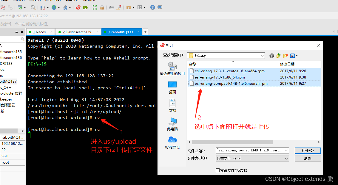Select the ticsearch136 session in tree
338x185 pixels.
[x=11, y=58]
